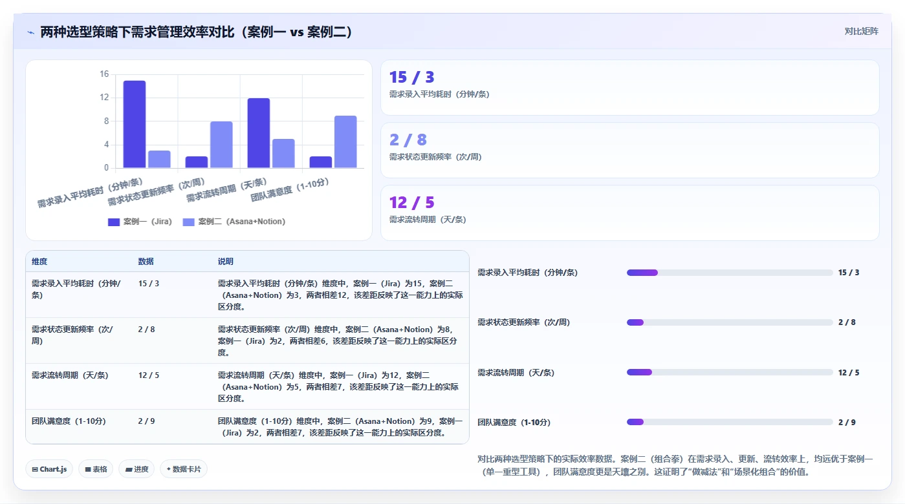Click the 需求录入平均耗时 caption in first stat card

point(439,94)
